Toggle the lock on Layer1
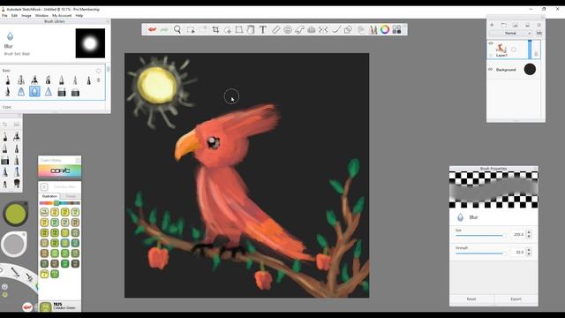The height and width of the screenshot is (318, 565). [x=536, y=54]
